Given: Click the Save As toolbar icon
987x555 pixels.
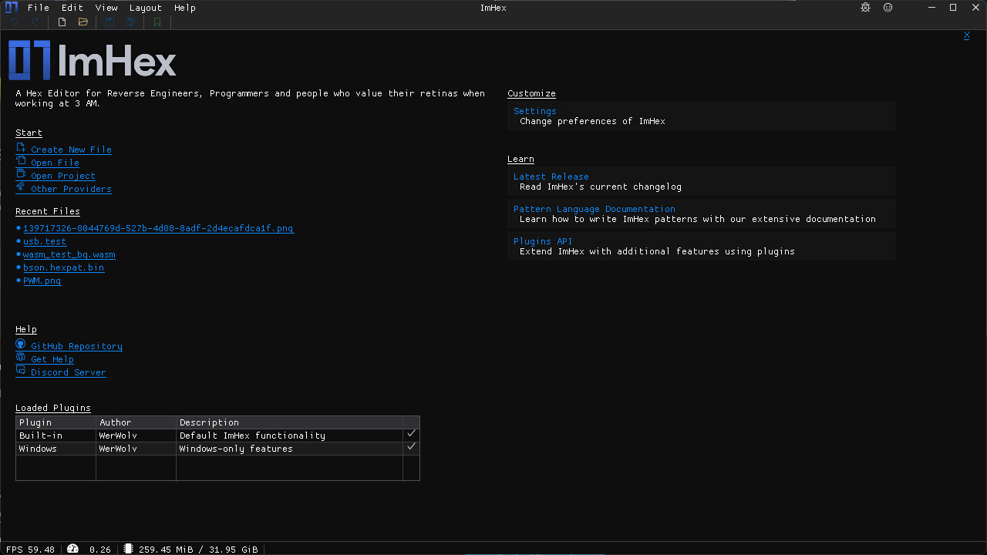Looking at the screenshot, I should pos(130,22).
